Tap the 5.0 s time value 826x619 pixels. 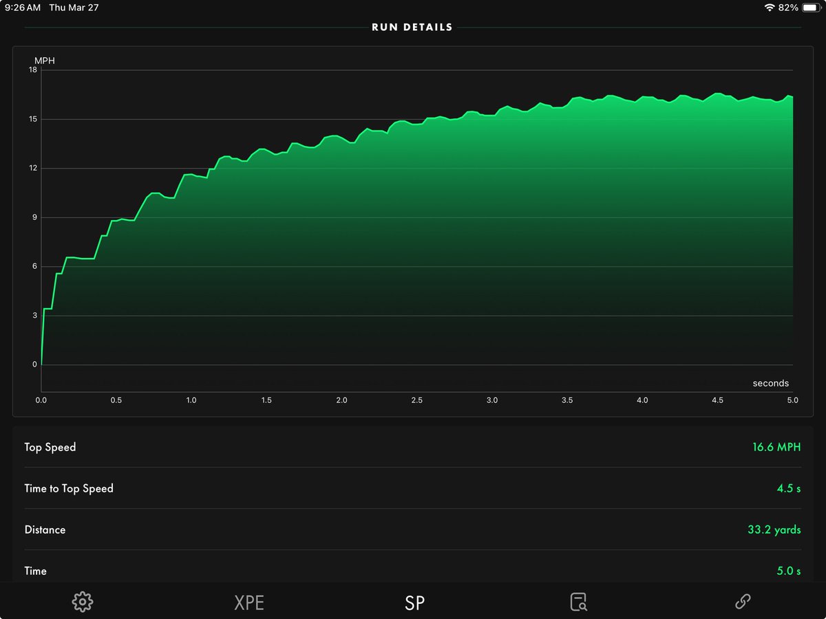789,571
